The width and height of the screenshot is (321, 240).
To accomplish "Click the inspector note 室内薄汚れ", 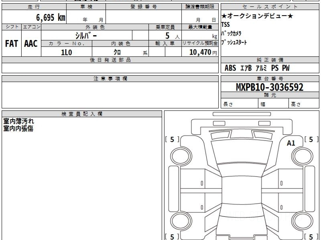I will click(x=19, y=121).
